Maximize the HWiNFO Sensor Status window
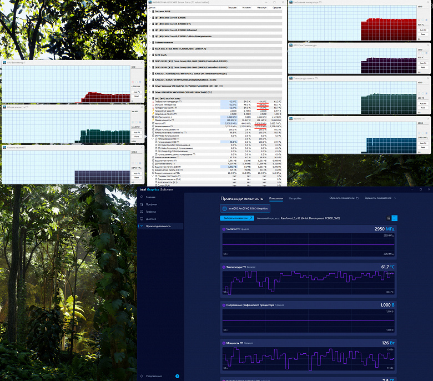433x381 pixels. (x=274, y=2)
